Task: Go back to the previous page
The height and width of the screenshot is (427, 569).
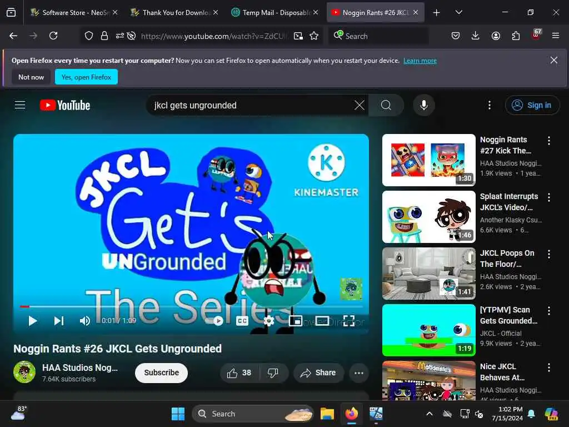Action: (13, 36)
